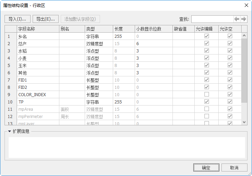Enable 允许编辑 for COLOR_INDEX field
The image size is (252, 176).
207,94
